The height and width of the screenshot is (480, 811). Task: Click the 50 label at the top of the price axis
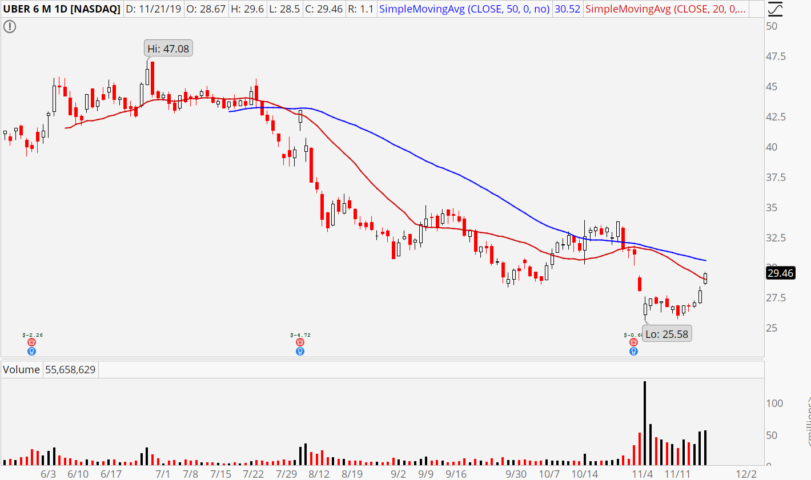coord(772,26)
